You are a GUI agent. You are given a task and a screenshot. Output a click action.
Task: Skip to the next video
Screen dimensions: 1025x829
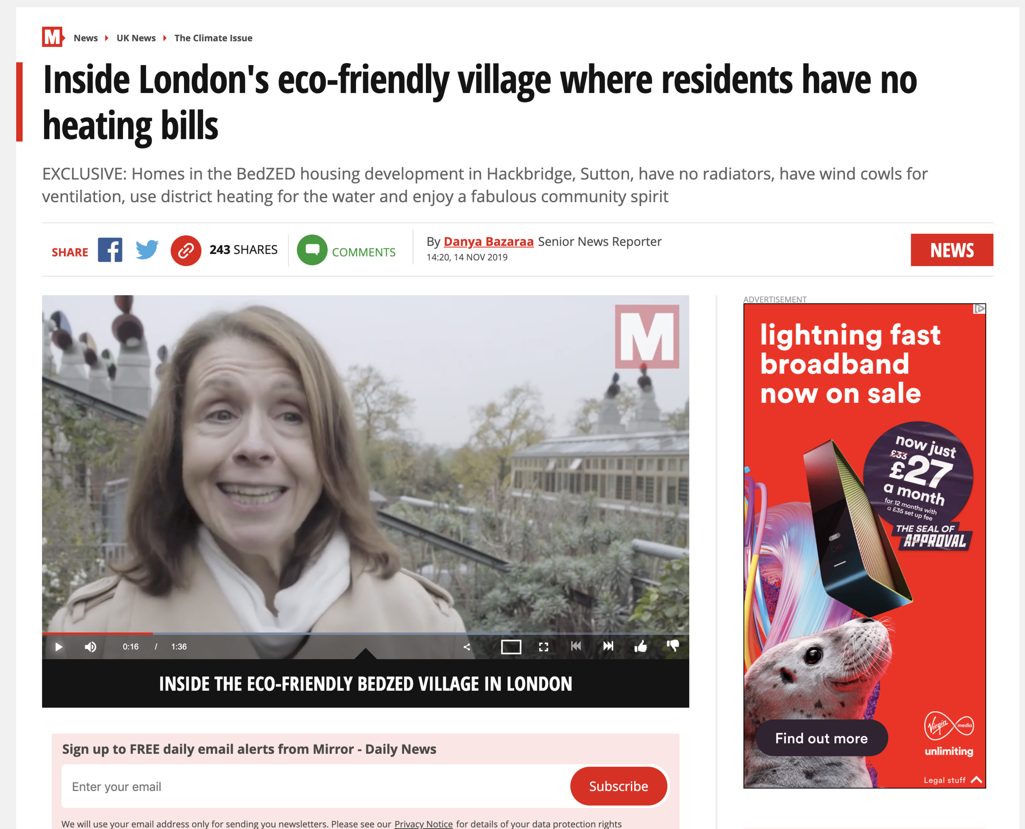[x=608, y=646]
